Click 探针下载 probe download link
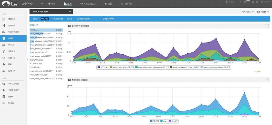This screenshot has width=272, height=125. (126, 4)
